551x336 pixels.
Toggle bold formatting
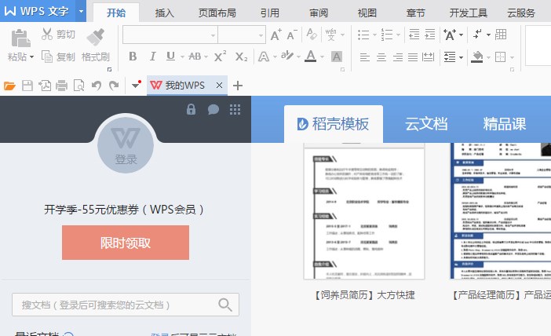133,57
